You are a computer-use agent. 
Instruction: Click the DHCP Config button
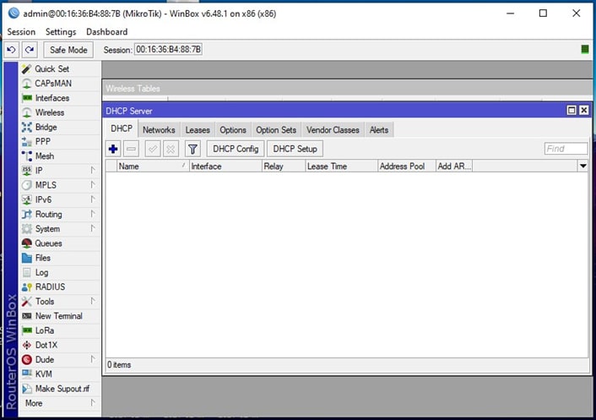[236, 149]
